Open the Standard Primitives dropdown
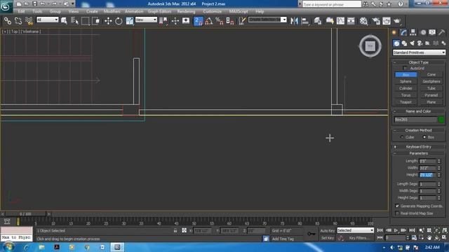This screenshot has width=449, height=252. pyautogui.click(x=419, y=52)
